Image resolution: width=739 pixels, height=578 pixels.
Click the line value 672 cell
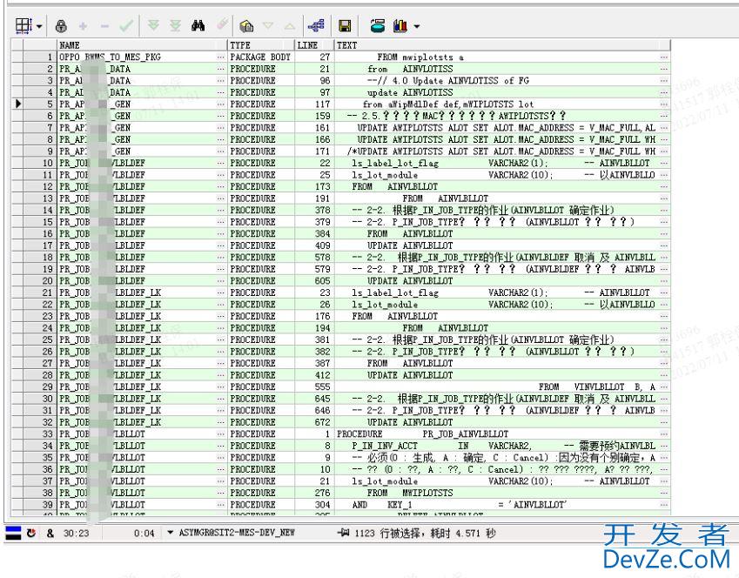click(x=314, y=422)
